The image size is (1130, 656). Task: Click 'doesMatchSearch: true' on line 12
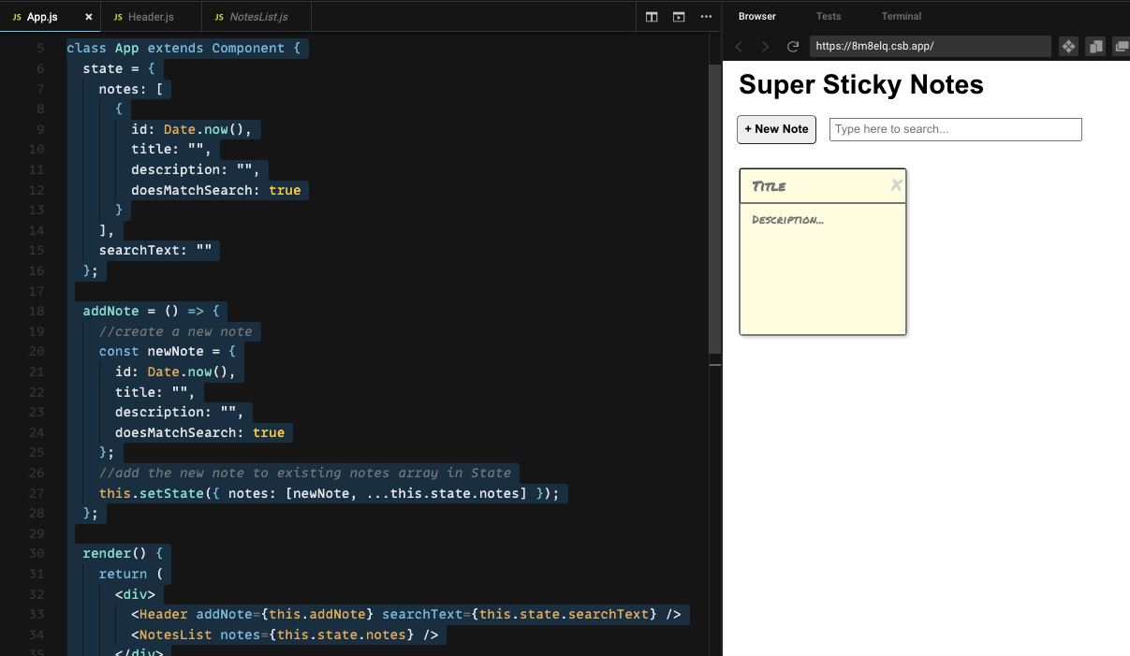click(216, 190)
